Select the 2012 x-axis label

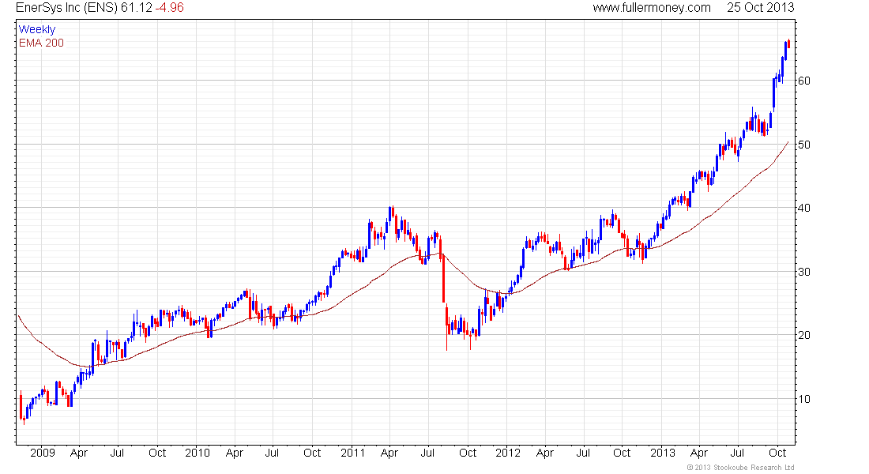pos(508,453)
